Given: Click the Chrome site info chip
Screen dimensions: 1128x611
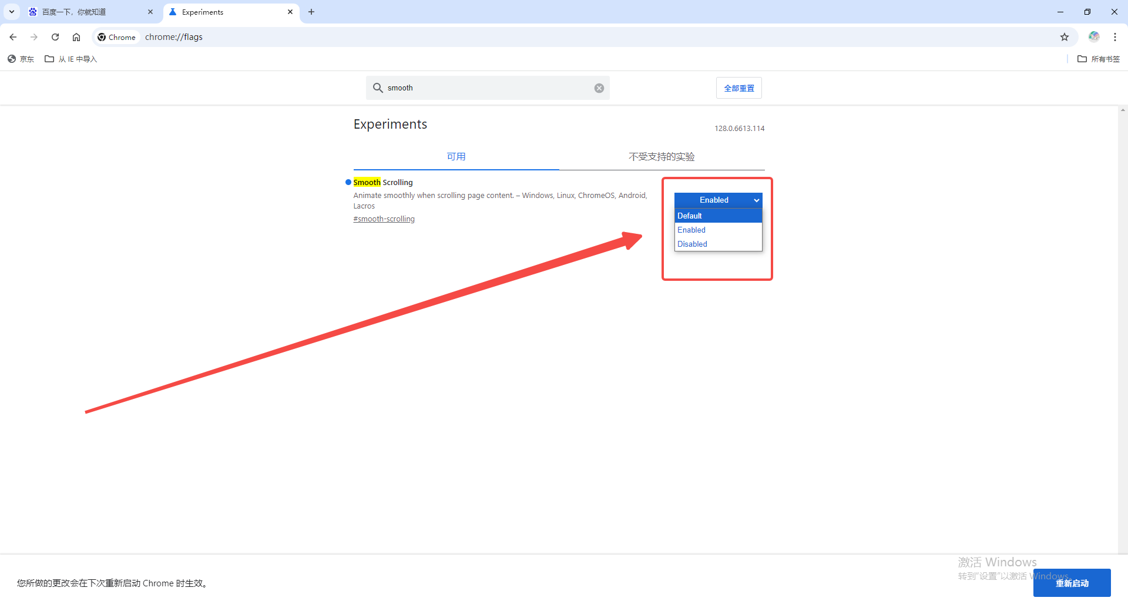Looking at the screenshot, I should (x=116, y=37).
